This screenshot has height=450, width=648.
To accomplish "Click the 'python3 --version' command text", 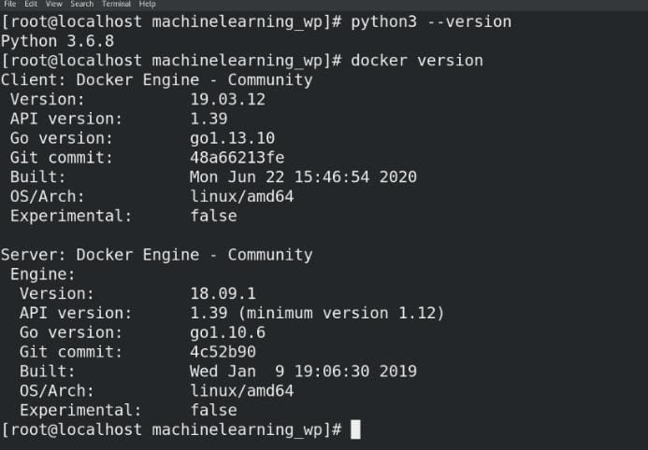I will point(431,21).
